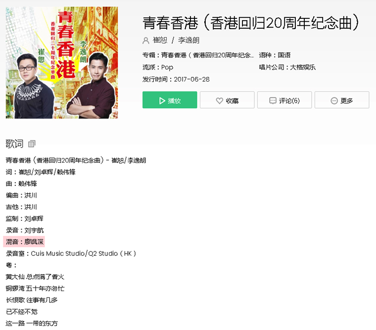The height and width of the screenshot is (330, 376).
Task: Click the record company text 大格娱乐
Action: tap(303, 67)
